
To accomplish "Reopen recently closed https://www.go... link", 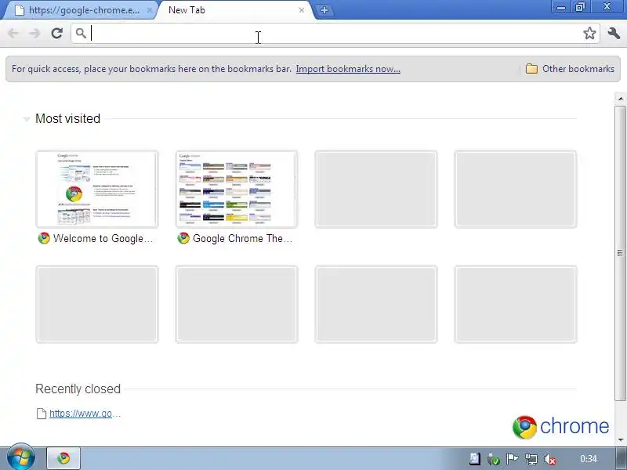I will pyautogui.click(x=85, y=414).
